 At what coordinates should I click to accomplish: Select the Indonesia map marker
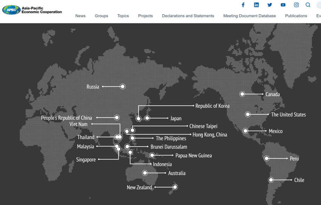130,152
